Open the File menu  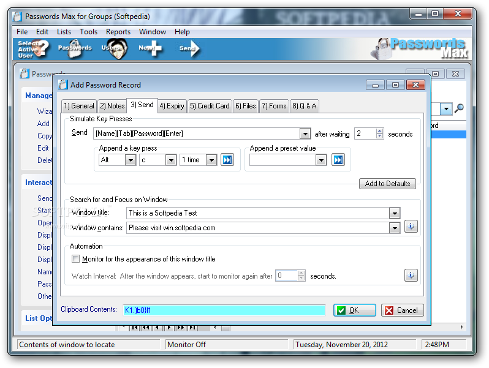pyautogui.click(x=22, y=32)
